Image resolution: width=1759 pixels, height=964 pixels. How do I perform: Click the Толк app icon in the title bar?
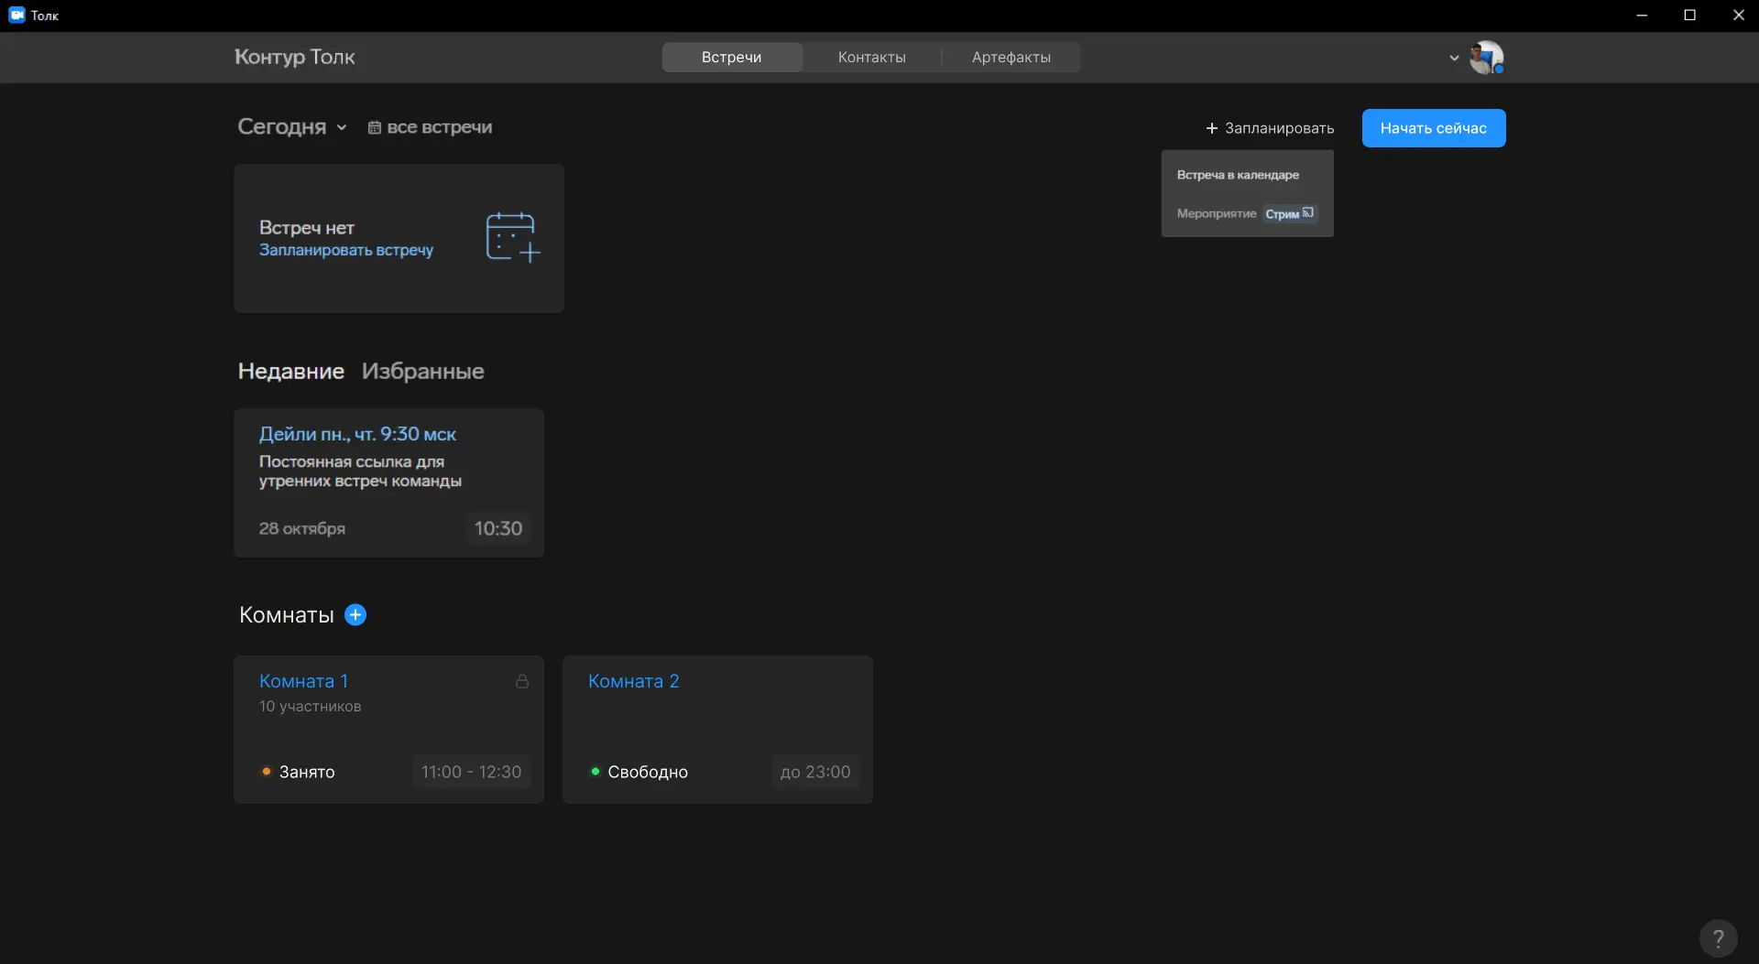click(16, 16)
